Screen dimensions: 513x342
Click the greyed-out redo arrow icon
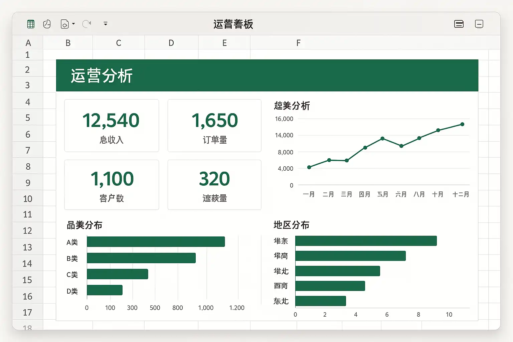[x=87, y=24]
